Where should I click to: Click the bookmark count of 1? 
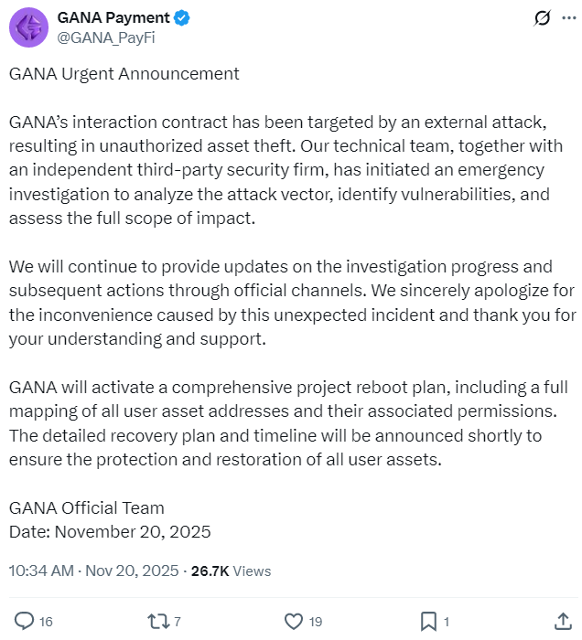click(x=447, y=622)
